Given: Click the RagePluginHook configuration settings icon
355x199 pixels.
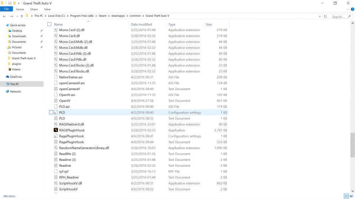Looking at the screenshot, I should point(56,136).
